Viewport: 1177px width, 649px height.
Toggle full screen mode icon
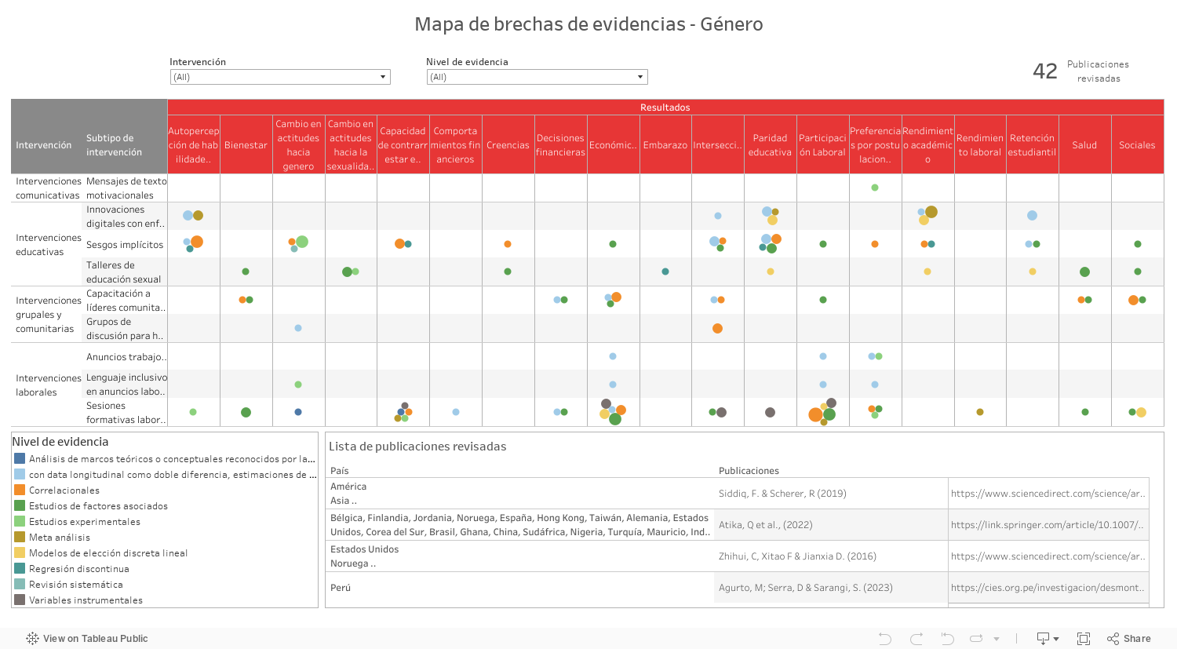click(1084, 639)
